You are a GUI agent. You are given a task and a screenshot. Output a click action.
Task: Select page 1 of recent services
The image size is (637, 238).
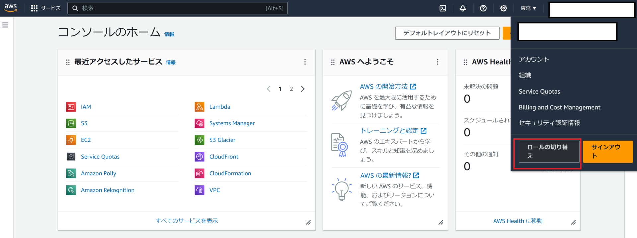(x=280, y=89)
